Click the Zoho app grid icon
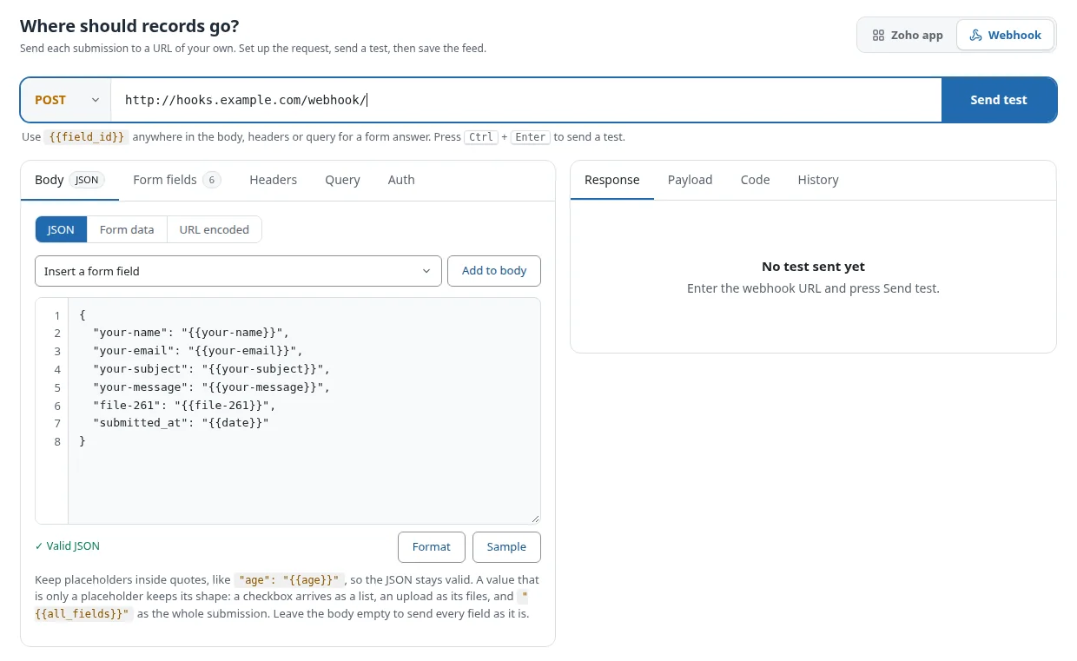1077x661 pixels. 878,36
